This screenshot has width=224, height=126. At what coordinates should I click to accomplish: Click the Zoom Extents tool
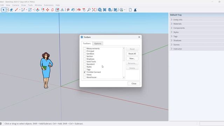coord(94,10)
